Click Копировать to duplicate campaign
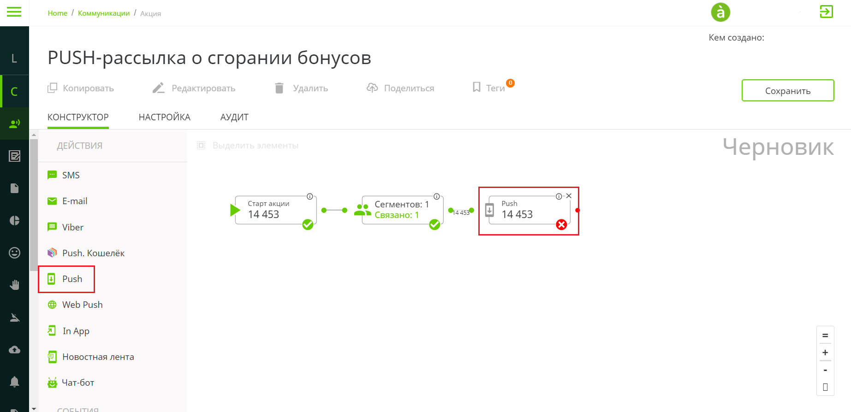The height and width of the screenshot is (412, 851). coord(81,88)
